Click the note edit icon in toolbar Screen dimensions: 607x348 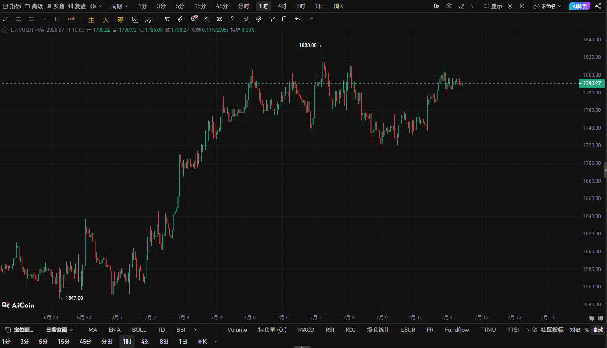(x=245, y=19)
